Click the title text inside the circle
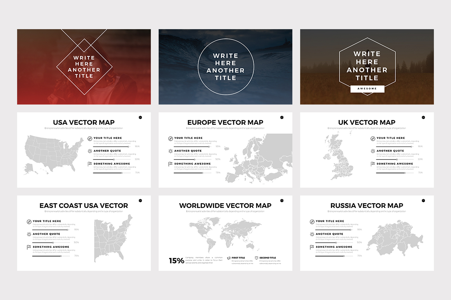Image resolution: width=451 pixels, height=300 pixels. 226,67
